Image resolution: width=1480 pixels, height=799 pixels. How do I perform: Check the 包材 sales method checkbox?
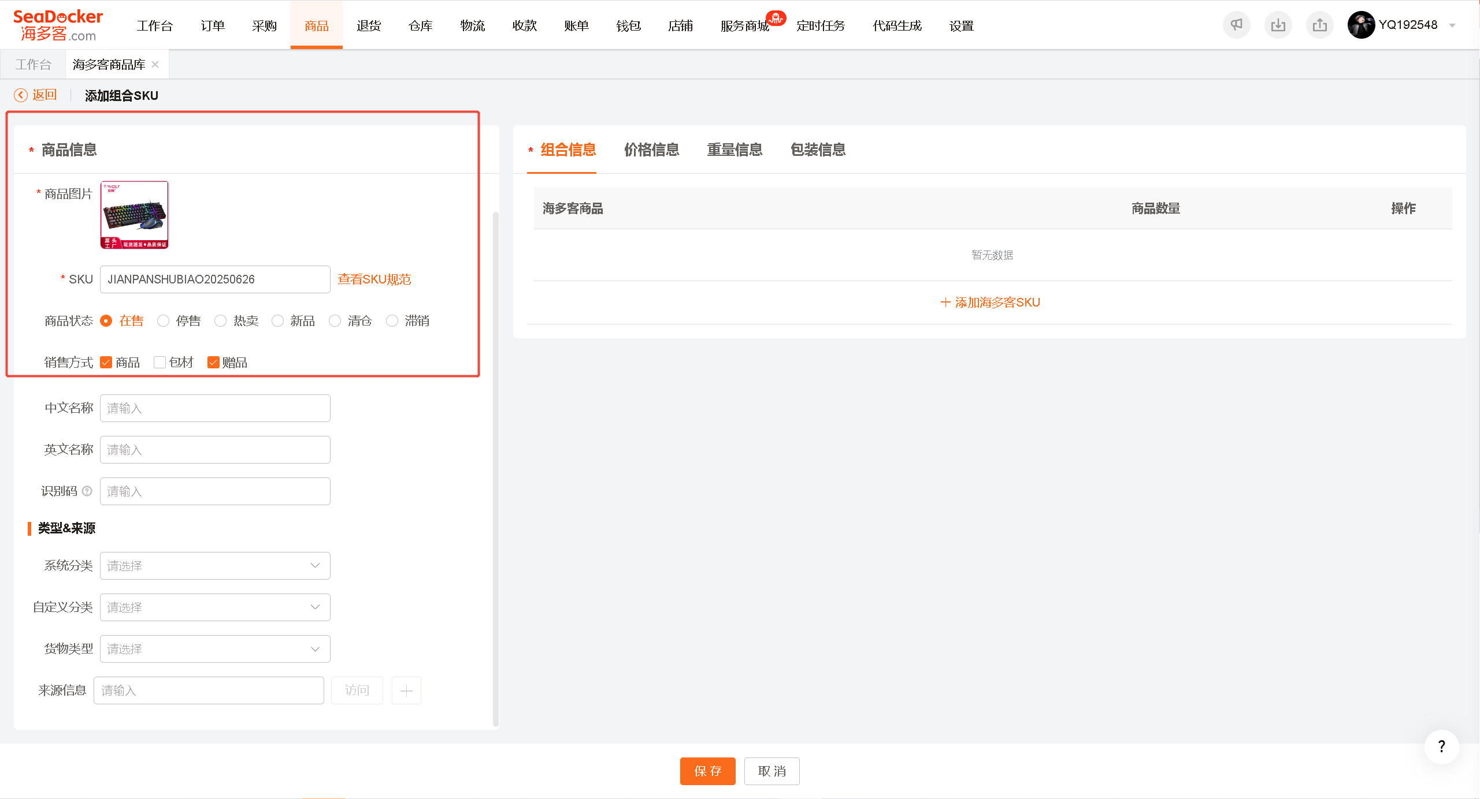[160, 363]
